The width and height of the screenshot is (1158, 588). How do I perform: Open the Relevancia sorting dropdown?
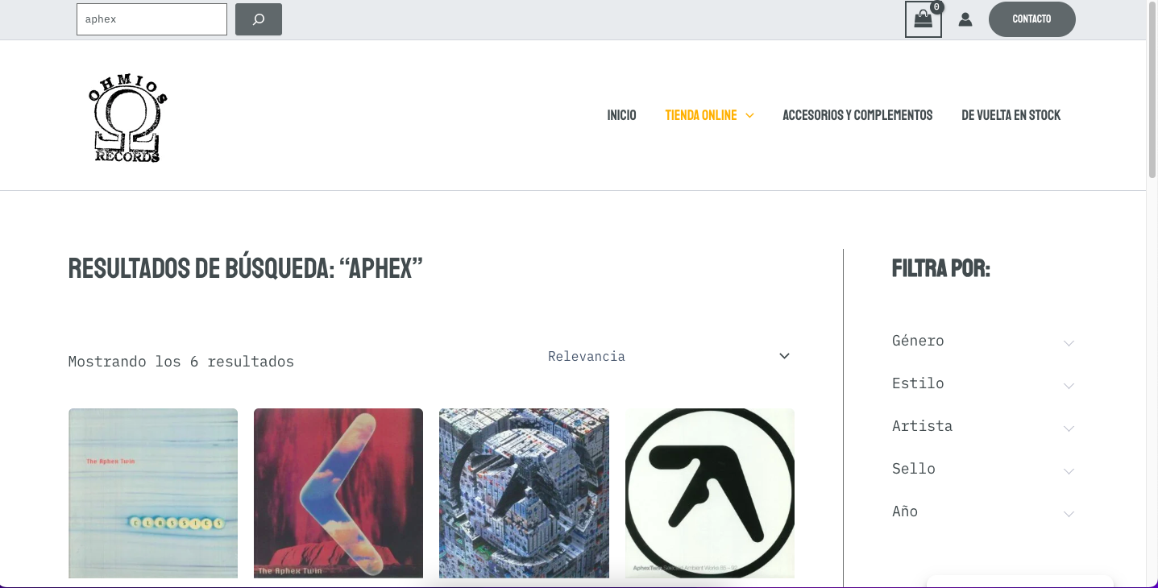click(x=669, y=356)
